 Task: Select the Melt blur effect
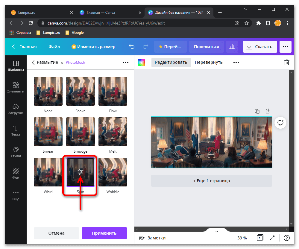[113, 132]
